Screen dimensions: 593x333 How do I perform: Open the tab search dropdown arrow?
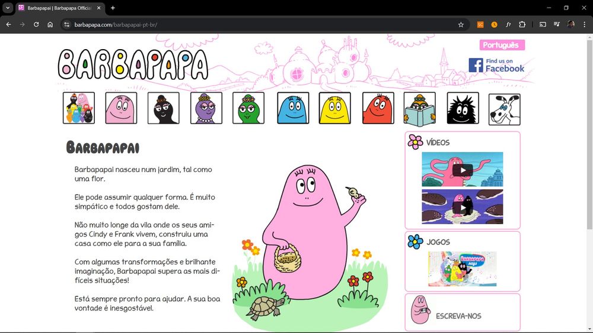[x=8, y=8]
